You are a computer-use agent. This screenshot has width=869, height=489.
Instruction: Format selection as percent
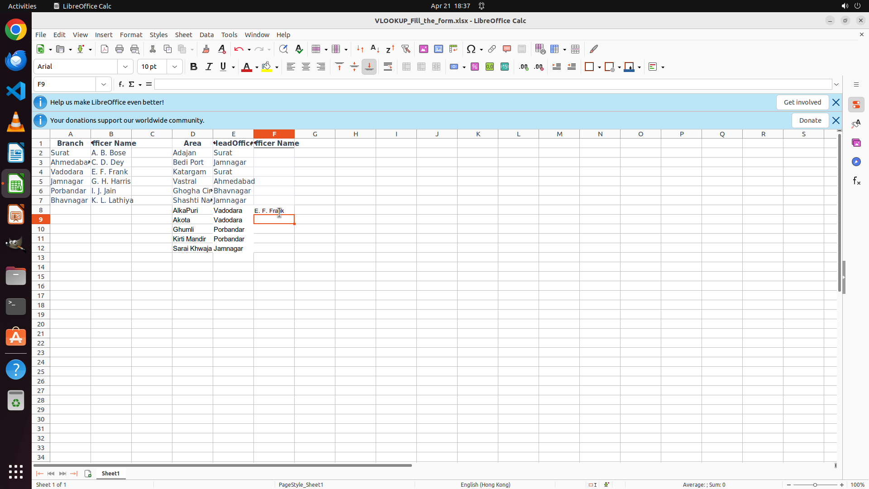(x=475, y=67)
